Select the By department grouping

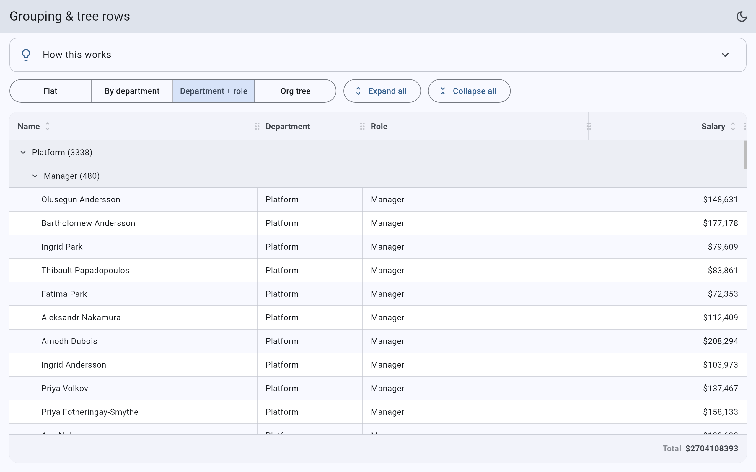point(132,91)
